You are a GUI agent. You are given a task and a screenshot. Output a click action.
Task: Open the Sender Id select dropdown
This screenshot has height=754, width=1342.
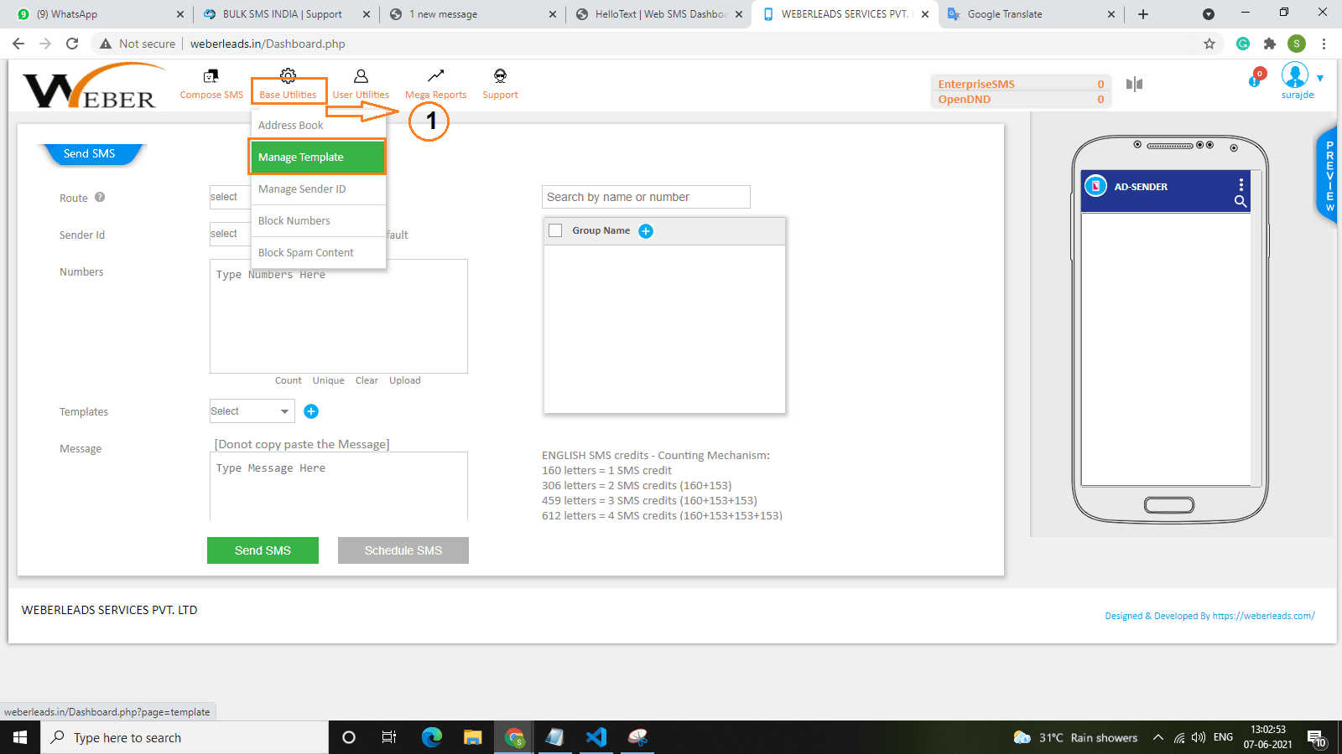[x=230, y=234]
